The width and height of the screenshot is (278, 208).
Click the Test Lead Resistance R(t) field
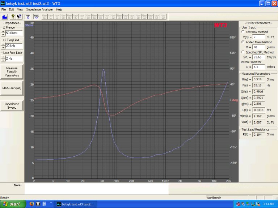pos(258,134)
